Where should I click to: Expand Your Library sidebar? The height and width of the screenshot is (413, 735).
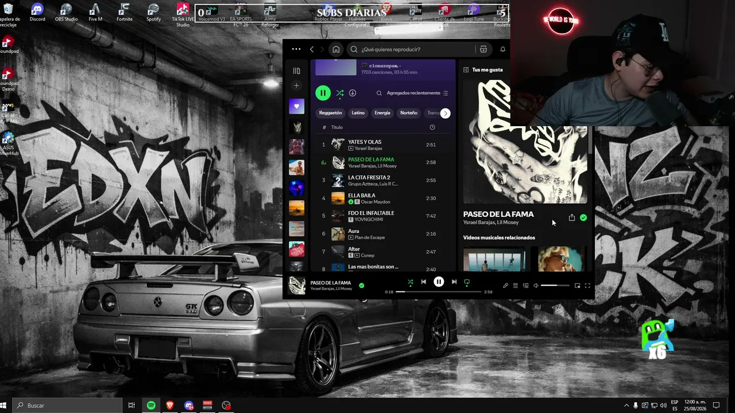296,71
